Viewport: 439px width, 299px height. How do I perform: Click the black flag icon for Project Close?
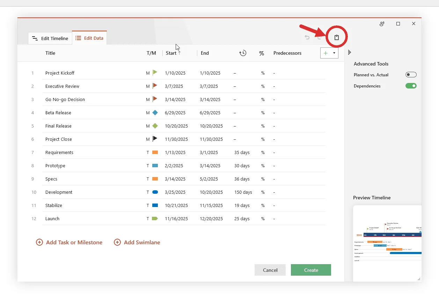pos(155,139)
